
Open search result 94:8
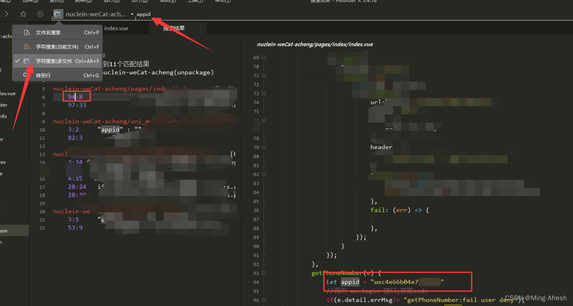click(75, 97)
